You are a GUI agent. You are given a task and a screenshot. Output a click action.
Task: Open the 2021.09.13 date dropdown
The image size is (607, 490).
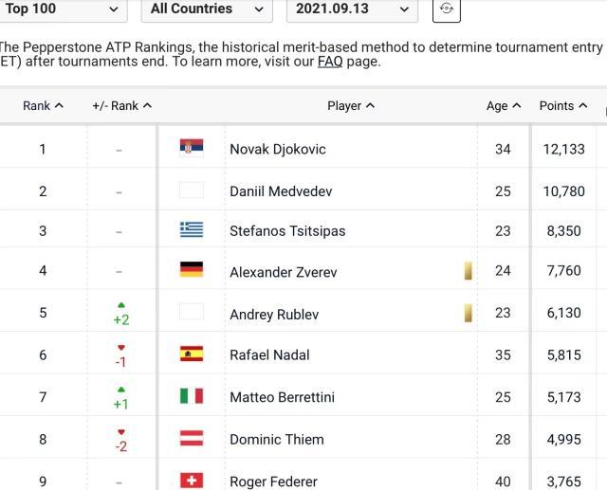[351, 9]
